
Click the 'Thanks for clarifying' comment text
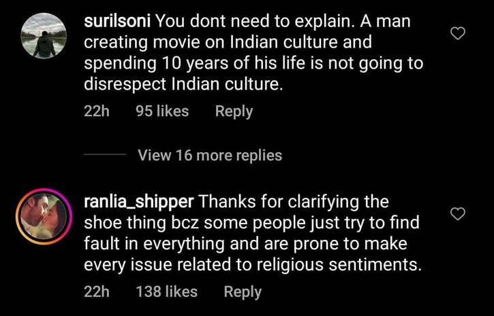pyautogui.click(x=294, y=202)
